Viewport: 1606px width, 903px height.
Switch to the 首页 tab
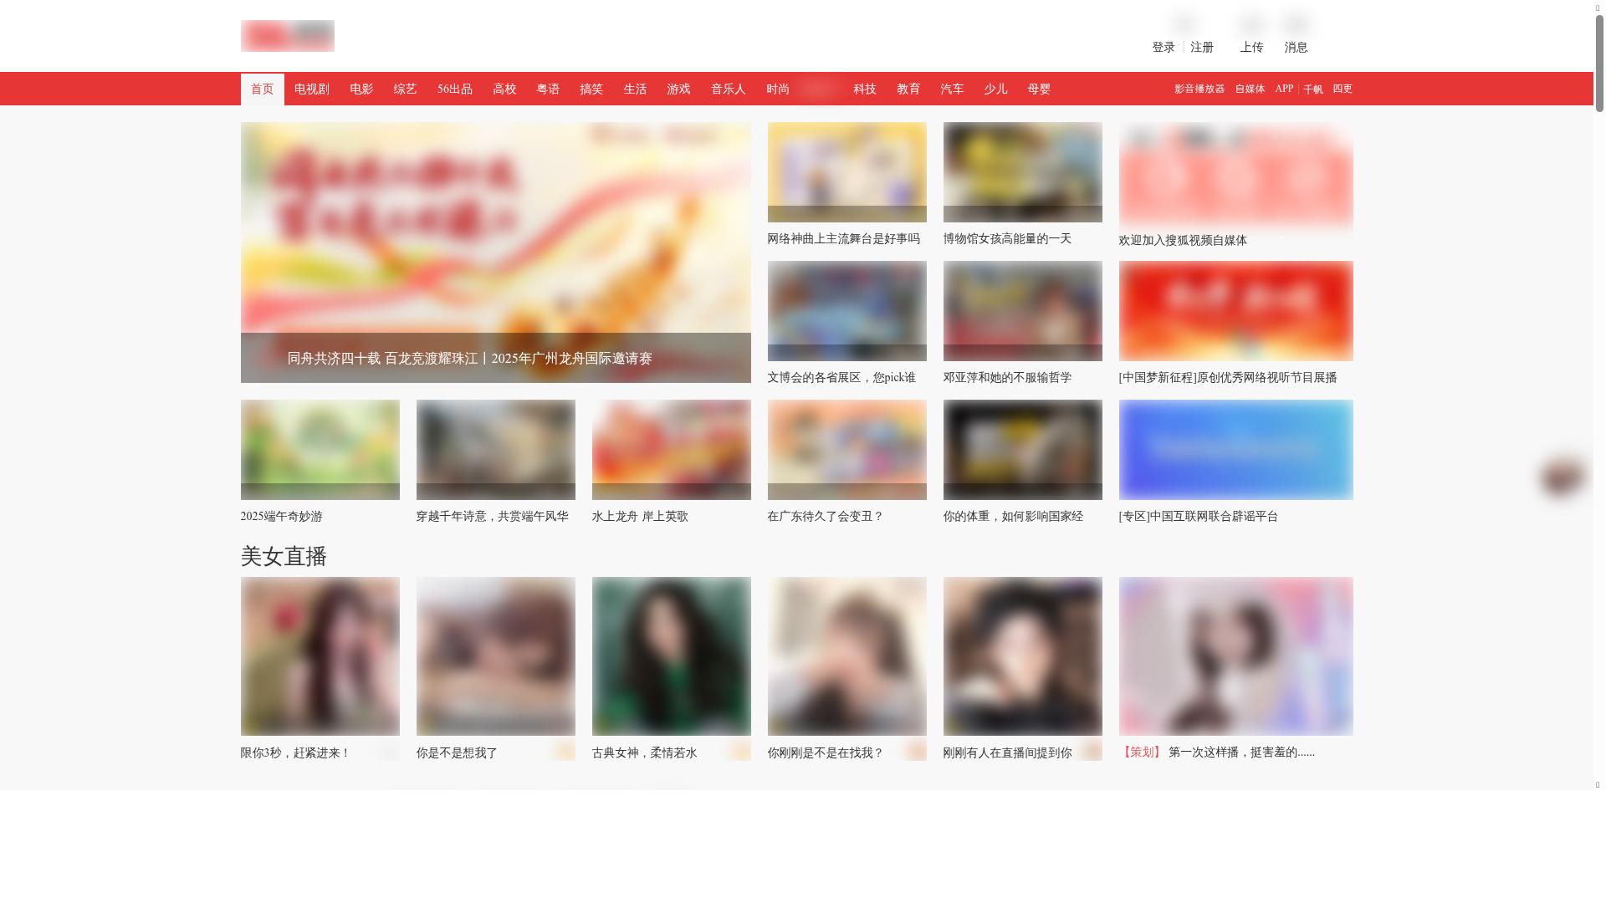pyautogui.click(x=261, y=89)
